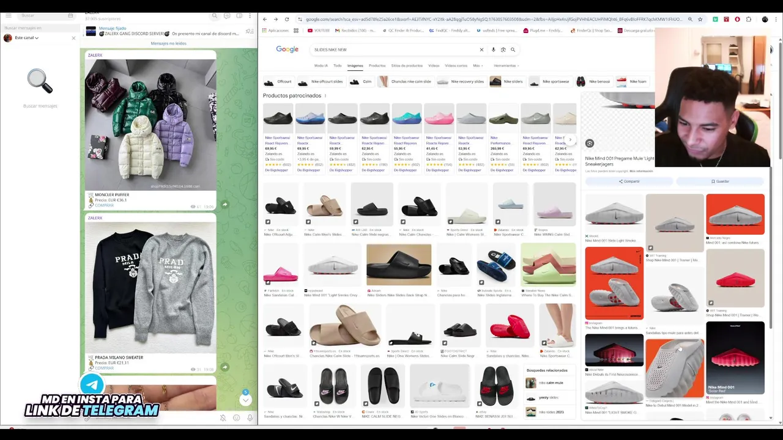Open the channel comments/discussion icon

pyautogui.click(x=227, y=15)
